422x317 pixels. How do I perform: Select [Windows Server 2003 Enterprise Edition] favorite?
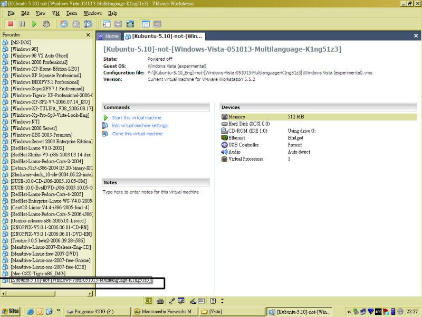tap(51, 142)
